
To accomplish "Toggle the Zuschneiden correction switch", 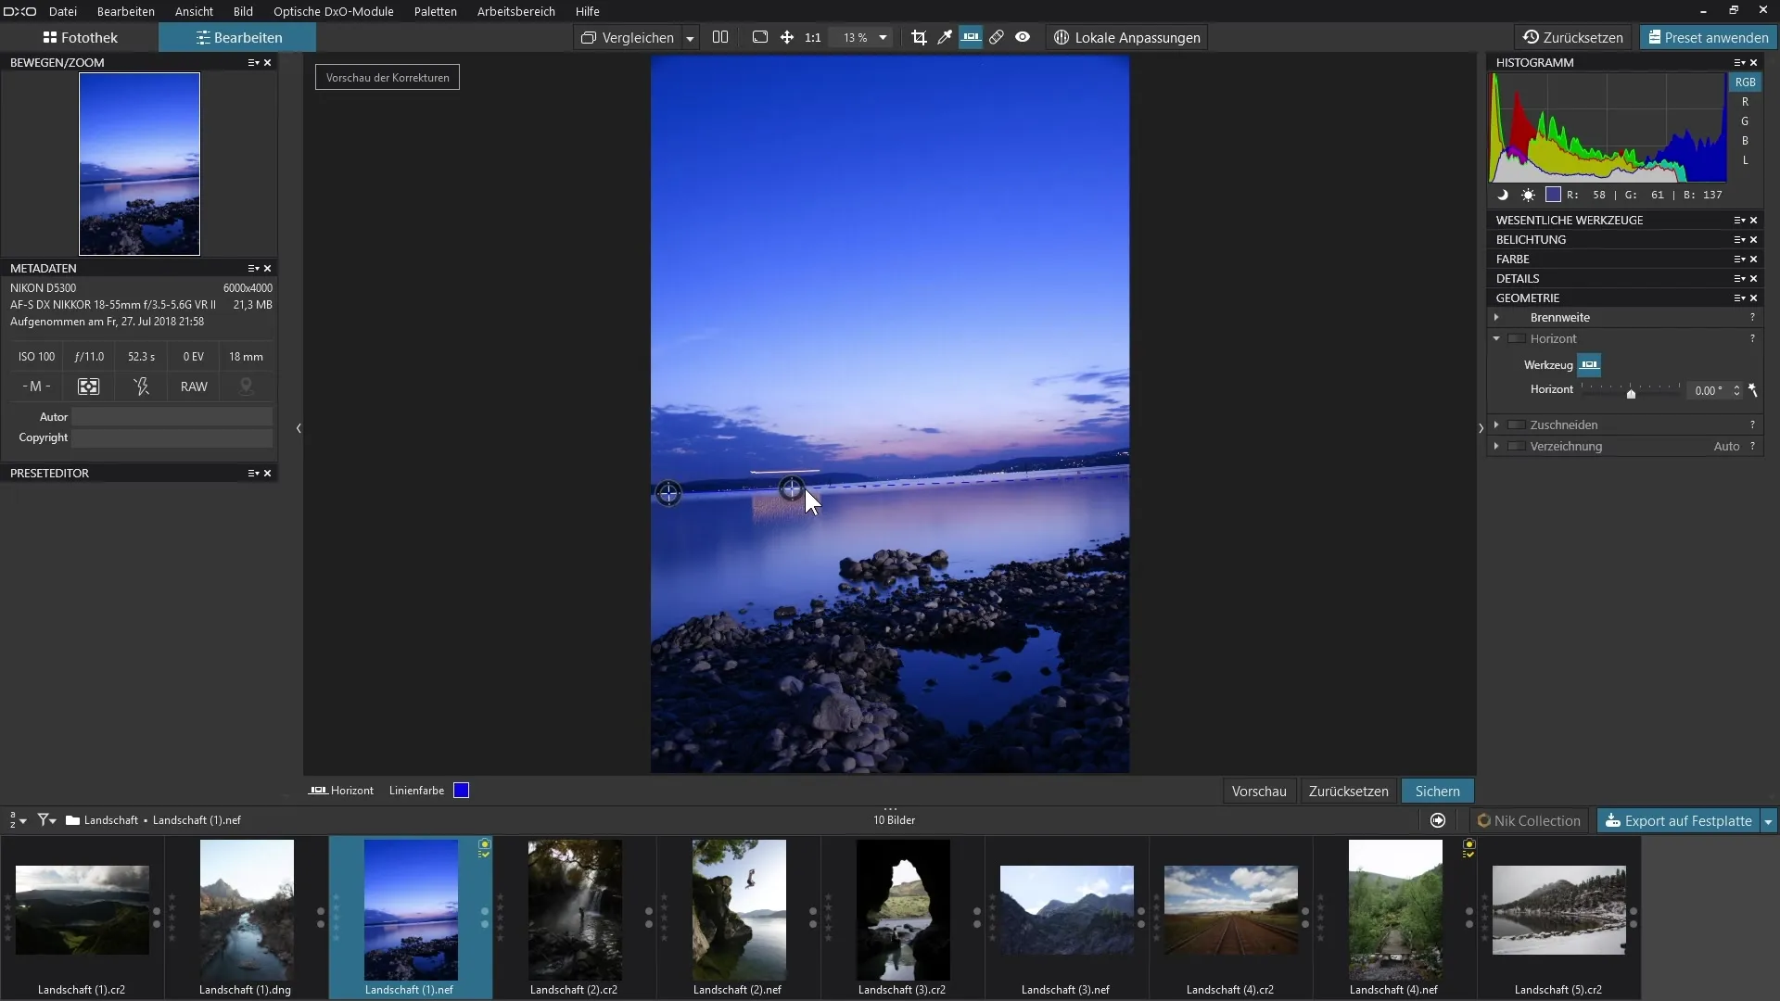I will (1517, 425).
